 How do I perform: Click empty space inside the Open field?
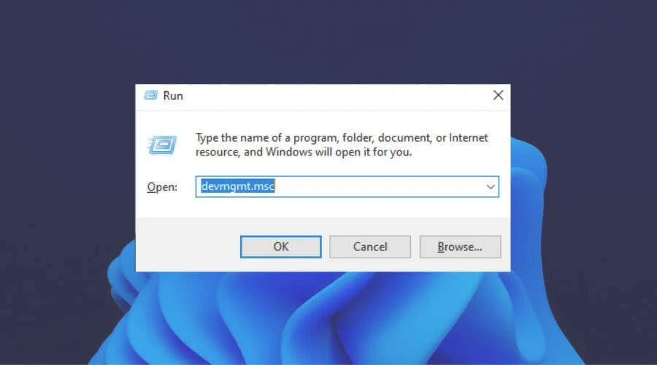[x=377, y=186]
